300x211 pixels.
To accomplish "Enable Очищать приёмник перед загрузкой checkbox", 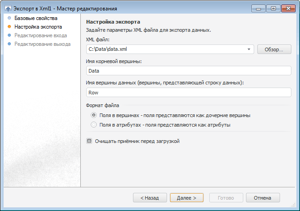I will click(x=89, y=141).
